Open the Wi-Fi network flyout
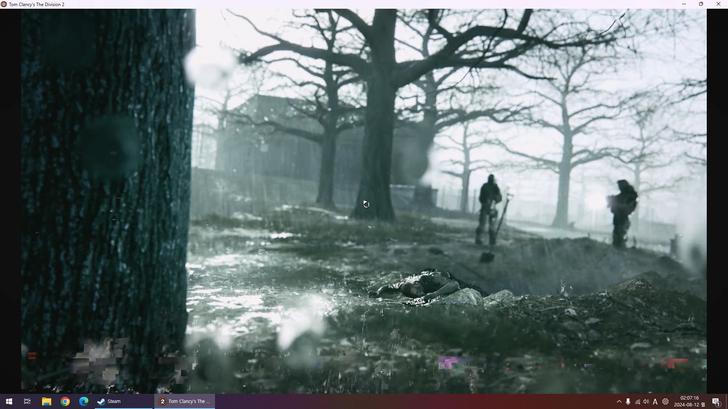Screen dimensions: 728x409 (637, 402)
